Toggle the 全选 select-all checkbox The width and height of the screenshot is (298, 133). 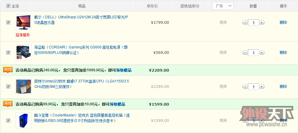point(8,6)
